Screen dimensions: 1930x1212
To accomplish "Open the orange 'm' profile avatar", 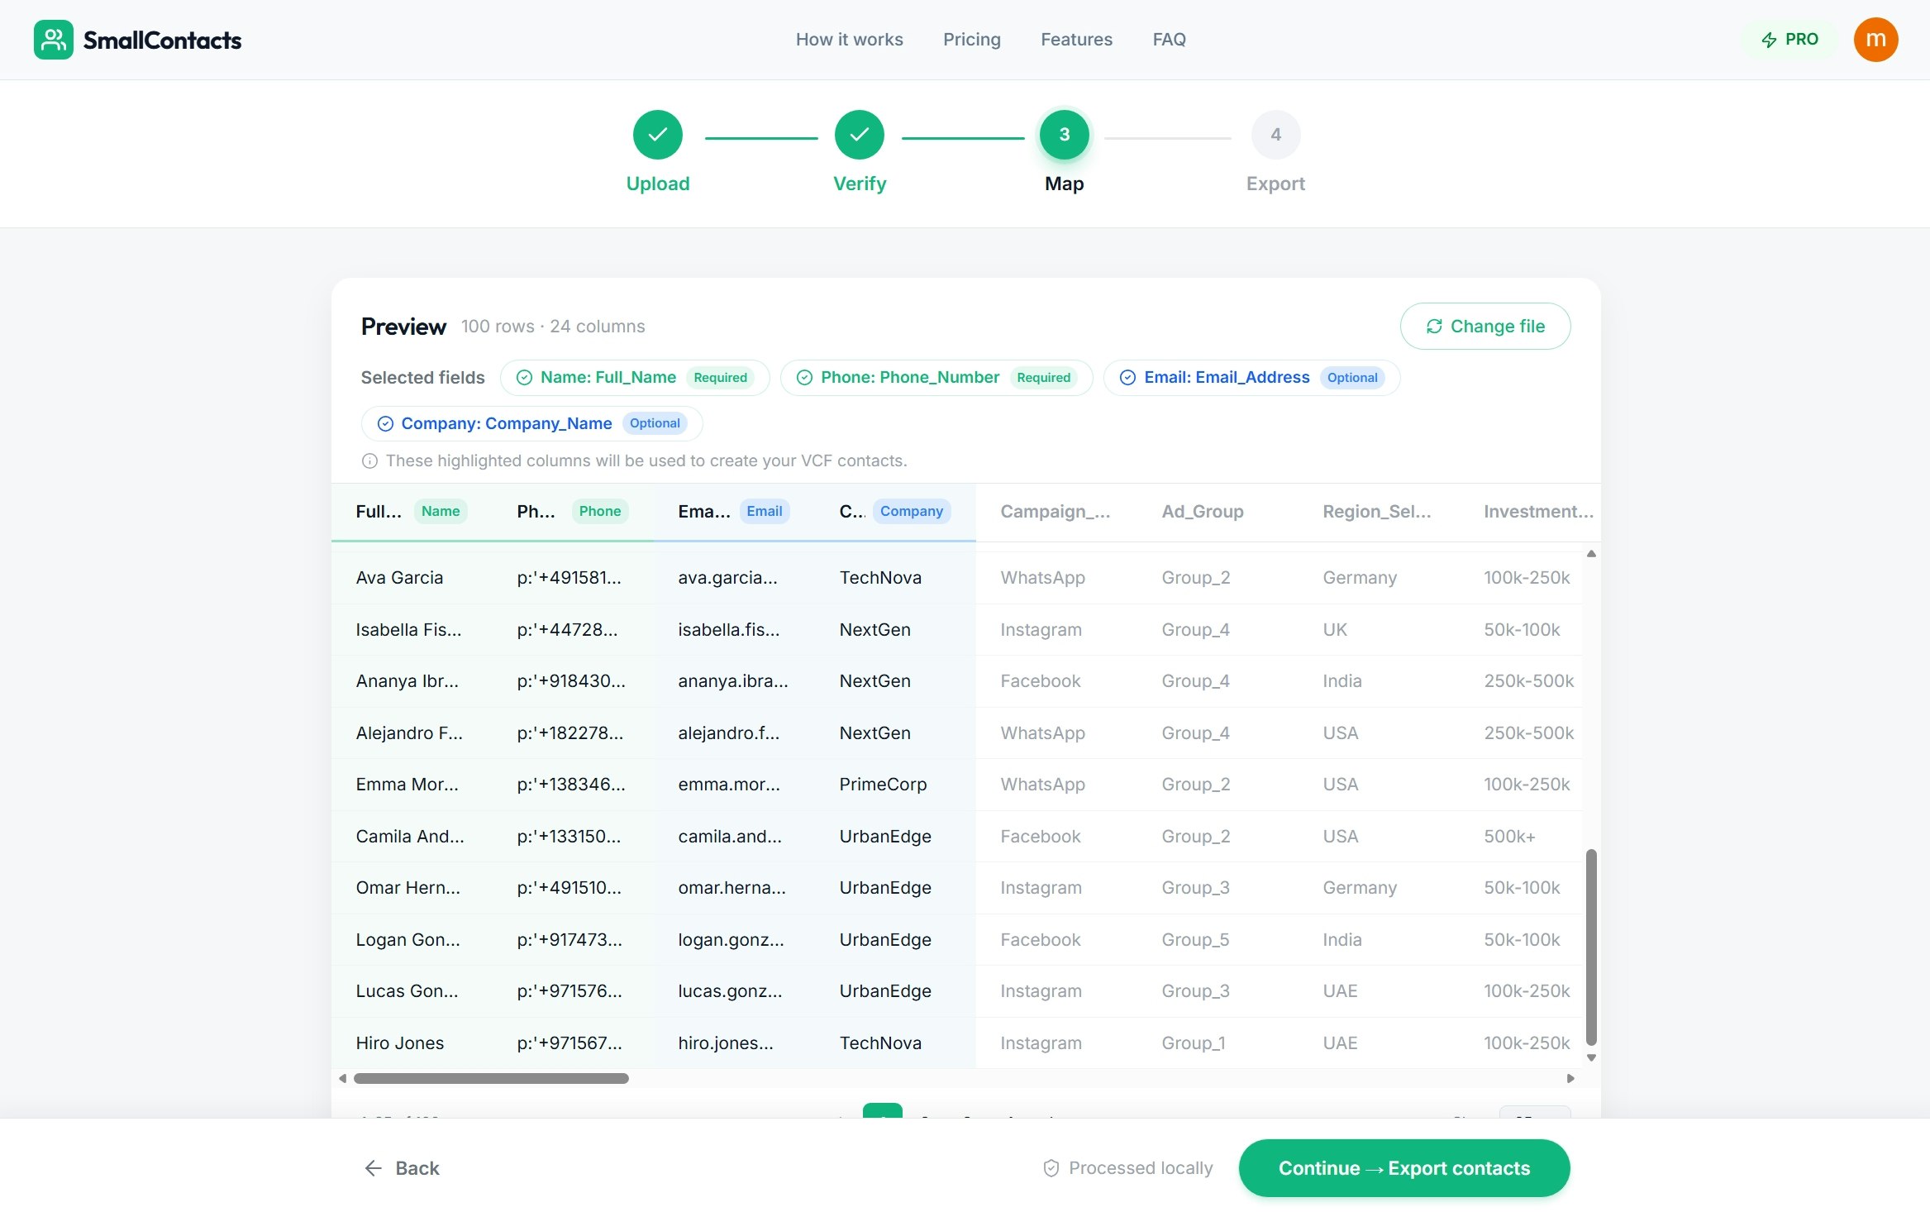I will (1875, 39).
